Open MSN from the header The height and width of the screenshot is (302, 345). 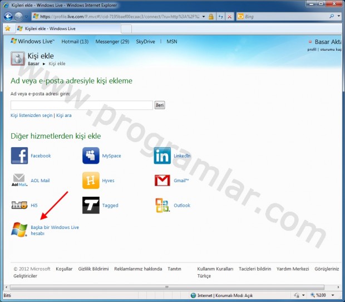[172, 42]
